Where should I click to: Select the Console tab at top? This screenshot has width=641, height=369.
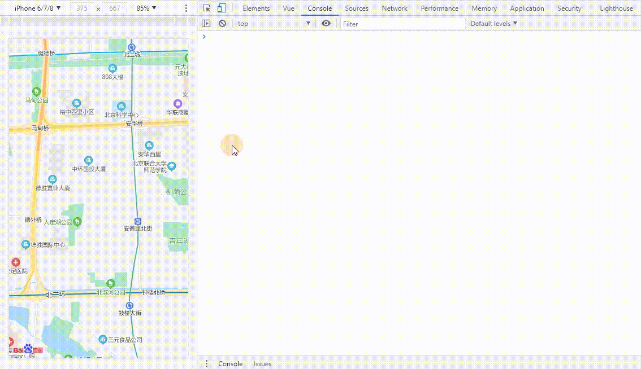tap(320, 8)
